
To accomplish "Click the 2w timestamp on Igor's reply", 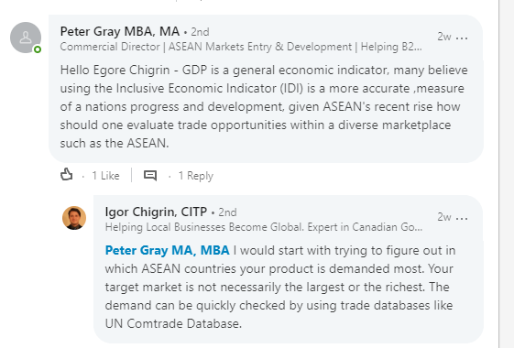I will tap(444, 217).
